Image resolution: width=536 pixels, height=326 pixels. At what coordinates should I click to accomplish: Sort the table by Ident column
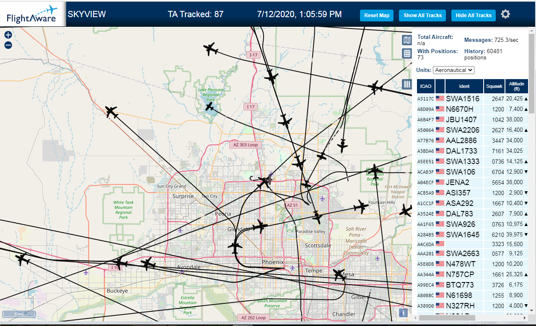[464, 86]
